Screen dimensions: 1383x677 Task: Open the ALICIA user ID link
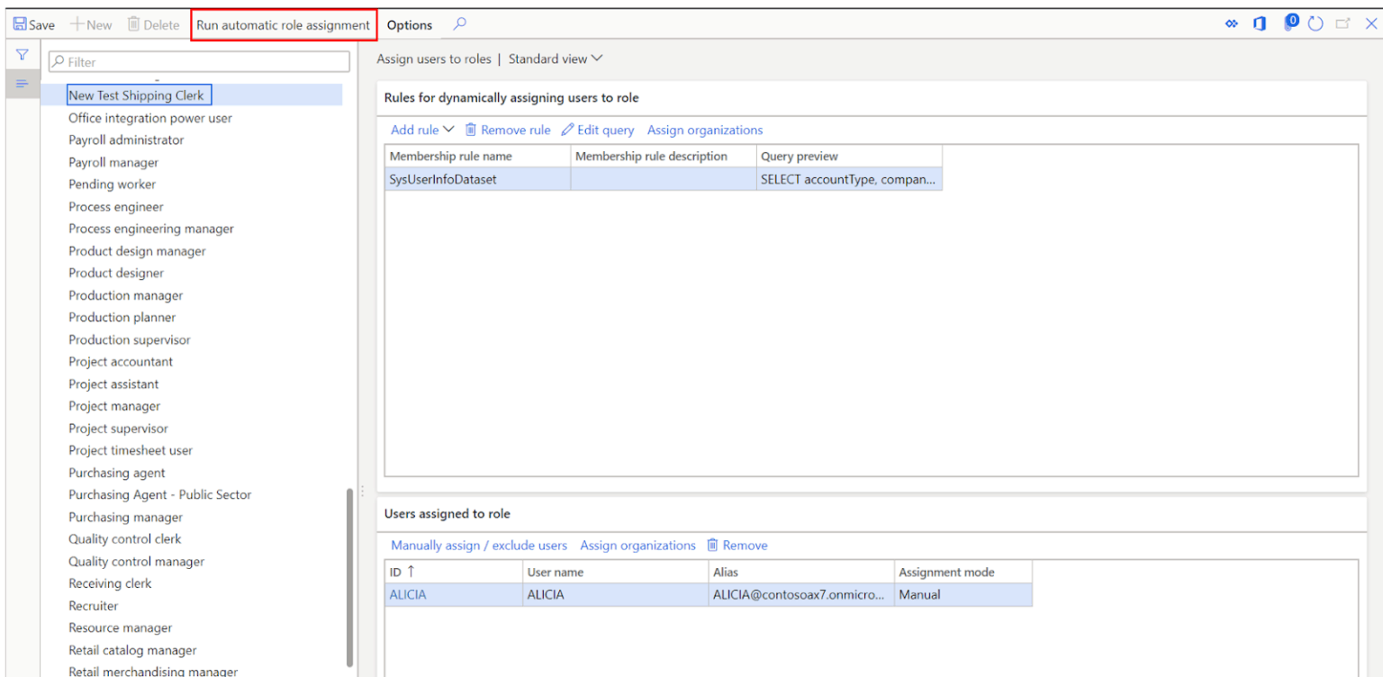coord(408,595)
